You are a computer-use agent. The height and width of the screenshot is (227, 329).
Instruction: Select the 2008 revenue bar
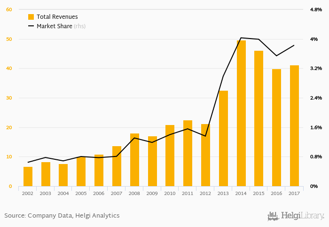click(134, 160)
